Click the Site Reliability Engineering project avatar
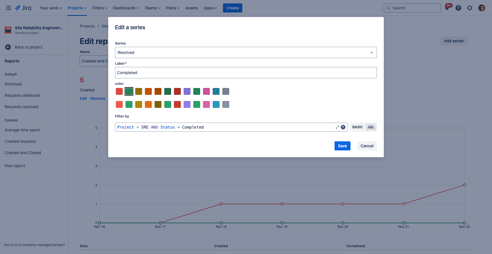This screenshot has height=254, width=492. tap(8, 30)
